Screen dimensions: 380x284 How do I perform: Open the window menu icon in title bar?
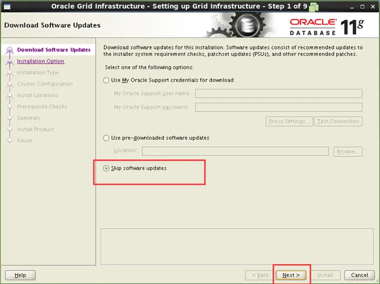tap(7, 6)
